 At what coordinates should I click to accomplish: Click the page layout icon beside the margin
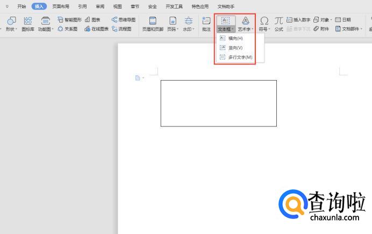pyautogui.click(x=138, y=78)
